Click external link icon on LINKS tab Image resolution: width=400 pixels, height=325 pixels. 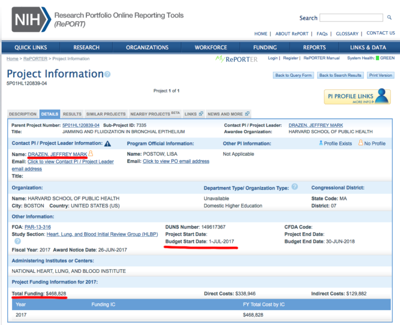[201, 113]
